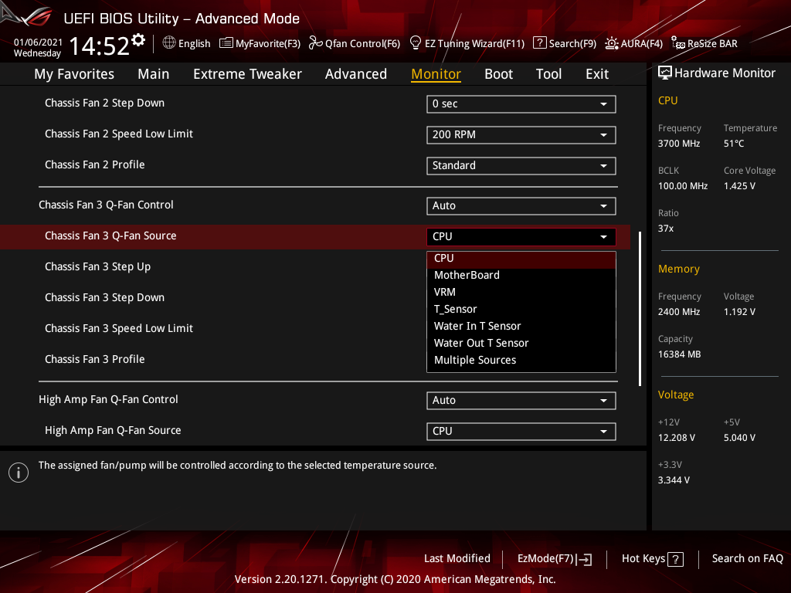Choose MotherBoard as fan source
This screenshot has height=593, width=791.
pos(521,276)
